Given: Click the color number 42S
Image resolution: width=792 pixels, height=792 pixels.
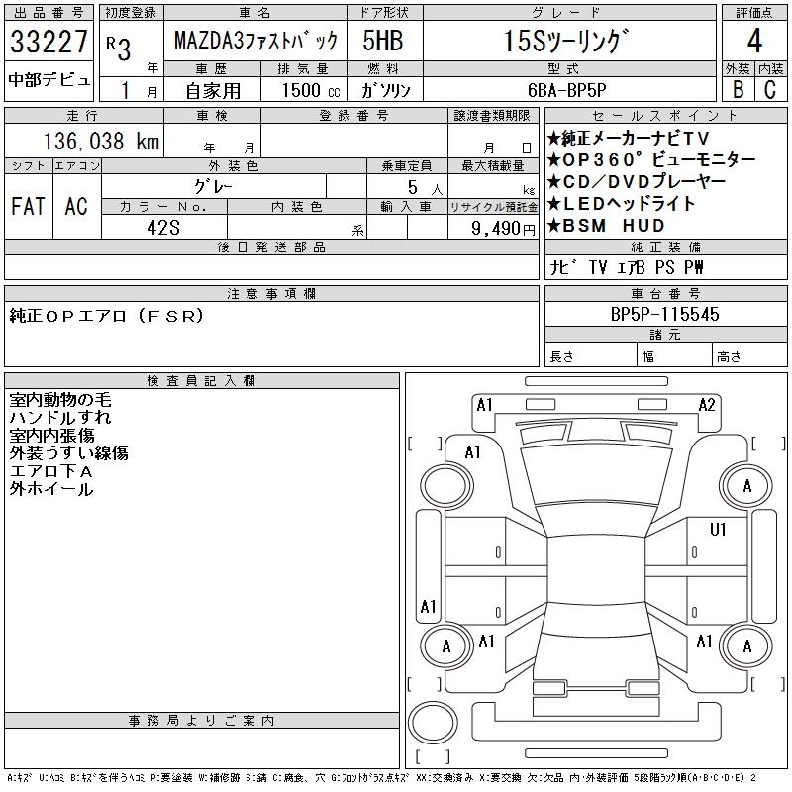Looking at the screenshot, I should click(163, 228).
